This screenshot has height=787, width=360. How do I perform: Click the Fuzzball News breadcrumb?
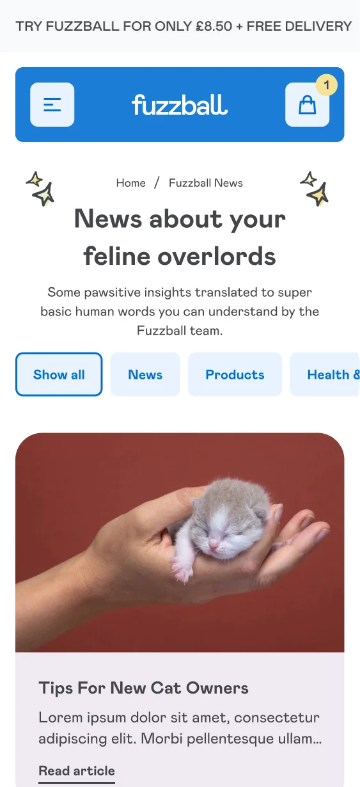[206, 183]
